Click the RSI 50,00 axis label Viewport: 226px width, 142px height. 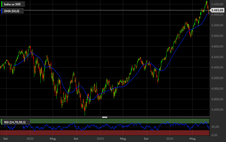click(215, 127)
